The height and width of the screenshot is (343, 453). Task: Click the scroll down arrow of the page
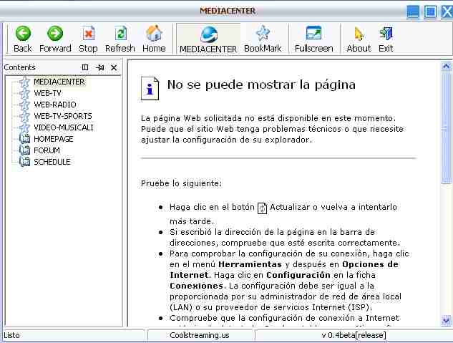[x=447, y=322]
